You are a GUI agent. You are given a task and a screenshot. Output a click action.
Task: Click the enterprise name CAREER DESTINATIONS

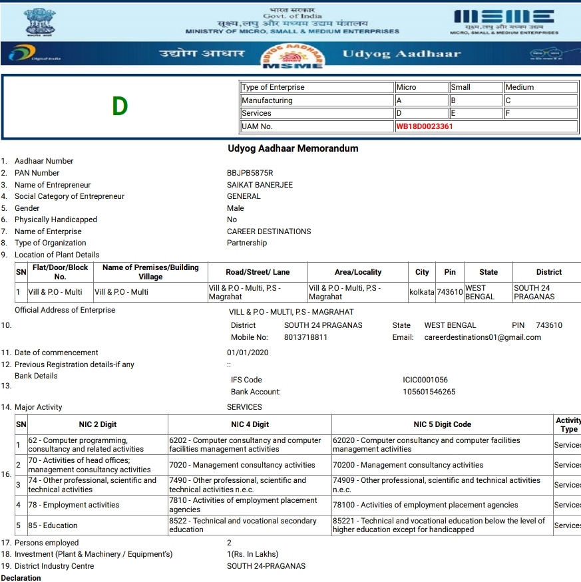click(269, 231)
